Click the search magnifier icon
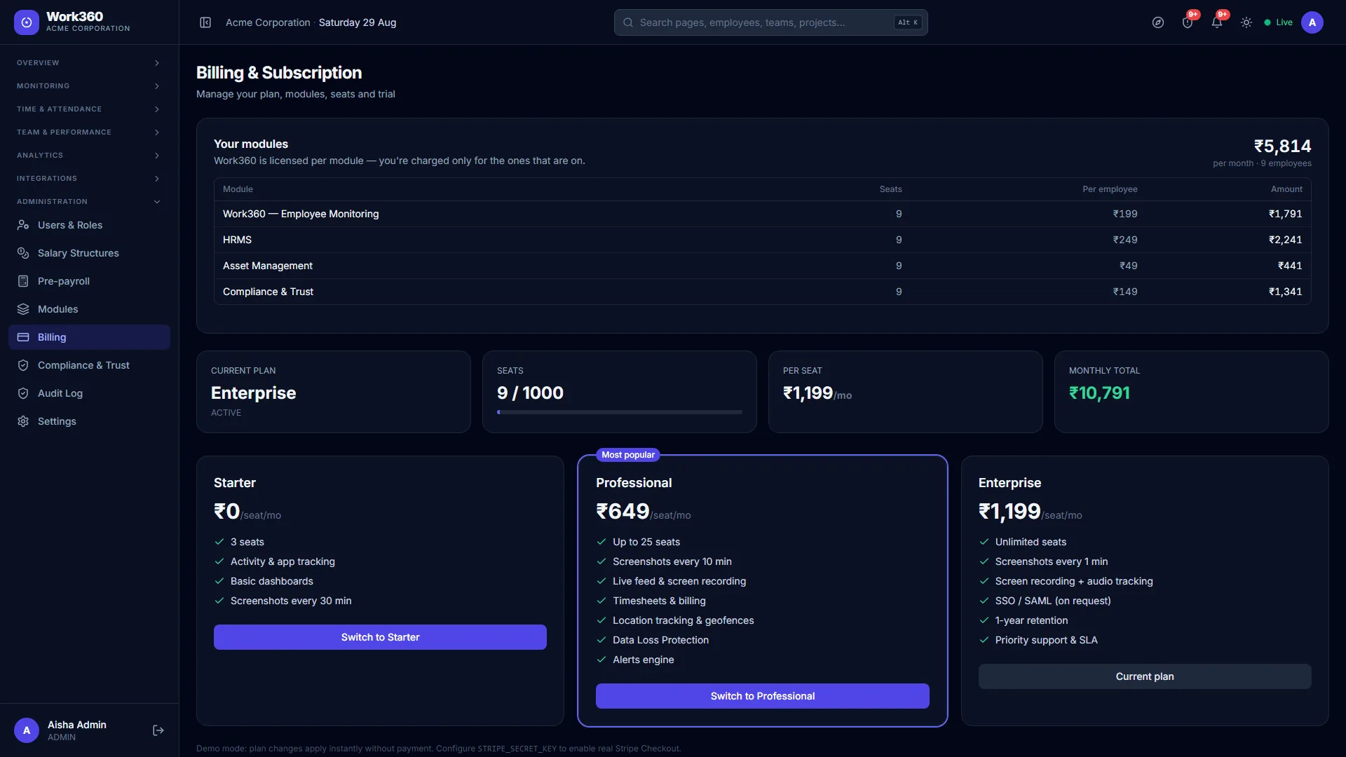 click(628, 22)
